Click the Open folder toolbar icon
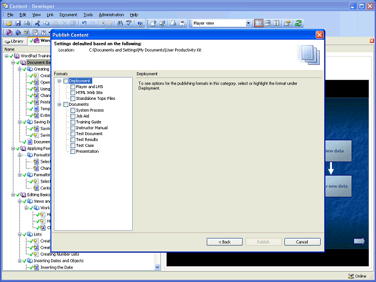The height and width of the screenshot is (282, 376). click(x=9, y=23)
